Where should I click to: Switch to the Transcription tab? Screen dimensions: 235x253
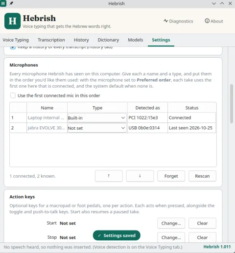pos(51,40)
